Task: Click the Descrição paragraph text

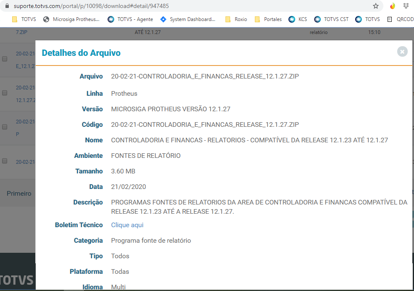Action: (x=259, y=207)
